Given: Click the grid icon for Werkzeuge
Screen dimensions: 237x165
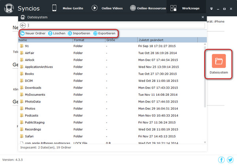Looking at the screenshot, I should tap(173, 8).
